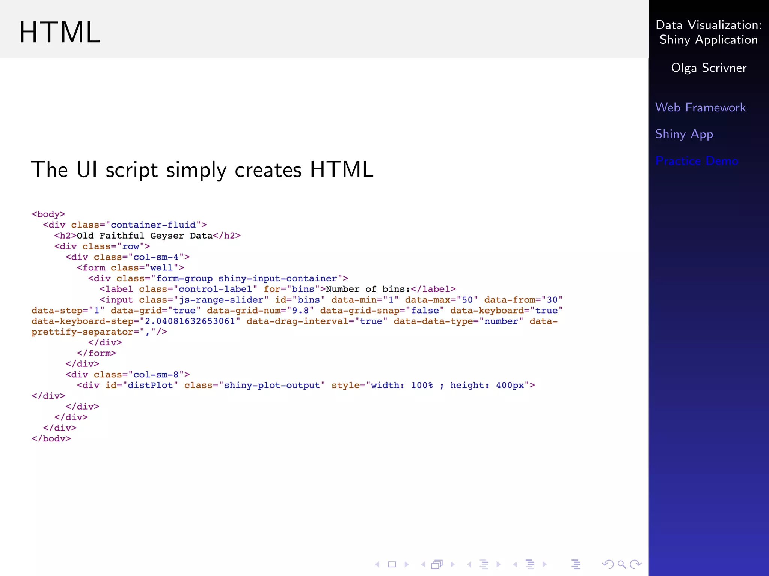This screenshot has width=769, height=576.
Task: Click the magnifying glass search icon
Action: tap(622, 564)
